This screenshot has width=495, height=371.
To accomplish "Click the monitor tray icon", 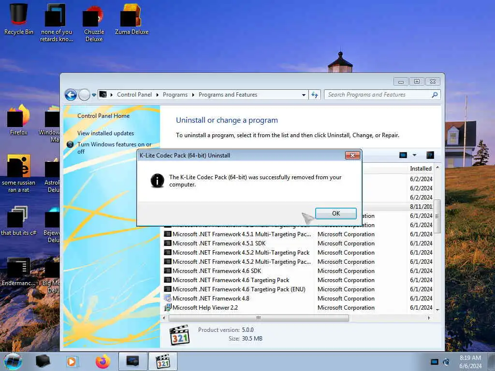I will point(435,362).
